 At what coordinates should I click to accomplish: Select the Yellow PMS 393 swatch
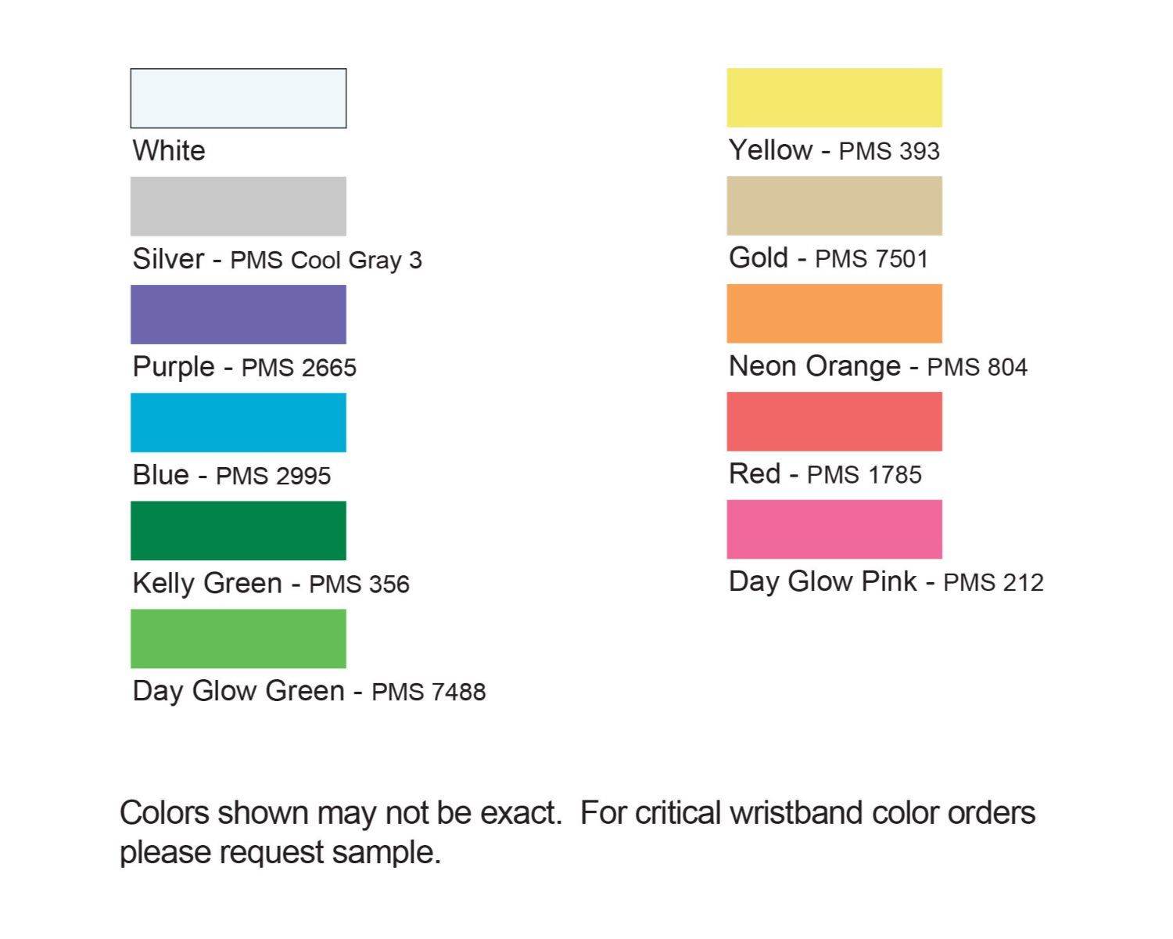[834, 97]
